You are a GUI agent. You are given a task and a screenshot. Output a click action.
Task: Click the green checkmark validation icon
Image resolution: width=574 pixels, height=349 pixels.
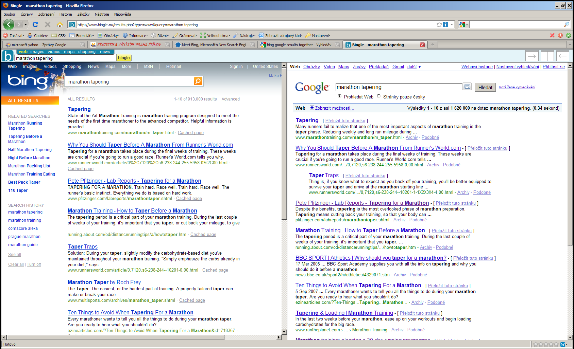point(569,35)
